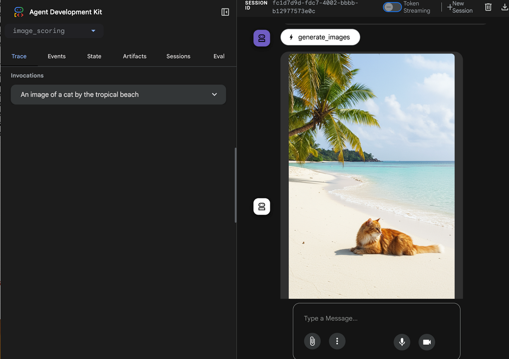Attach a file with paperclip icon
Viewport: 509px width, 359px height.
pos(312,341)
